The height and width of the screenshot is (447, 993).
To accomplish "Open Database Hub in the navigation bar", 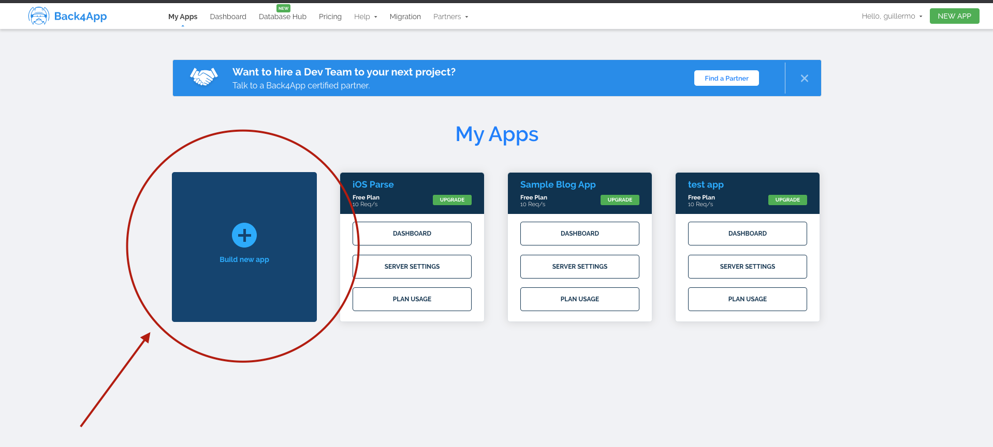I will coord(283,17).
